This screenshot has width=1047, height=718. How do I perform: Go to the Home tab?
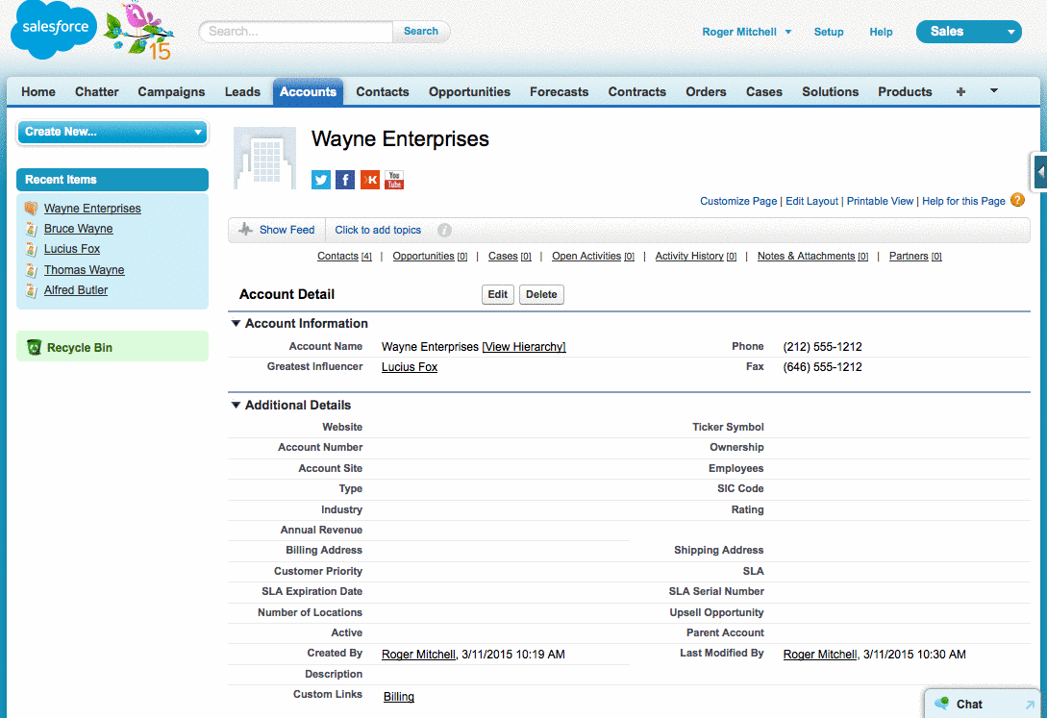click(38, 92)
